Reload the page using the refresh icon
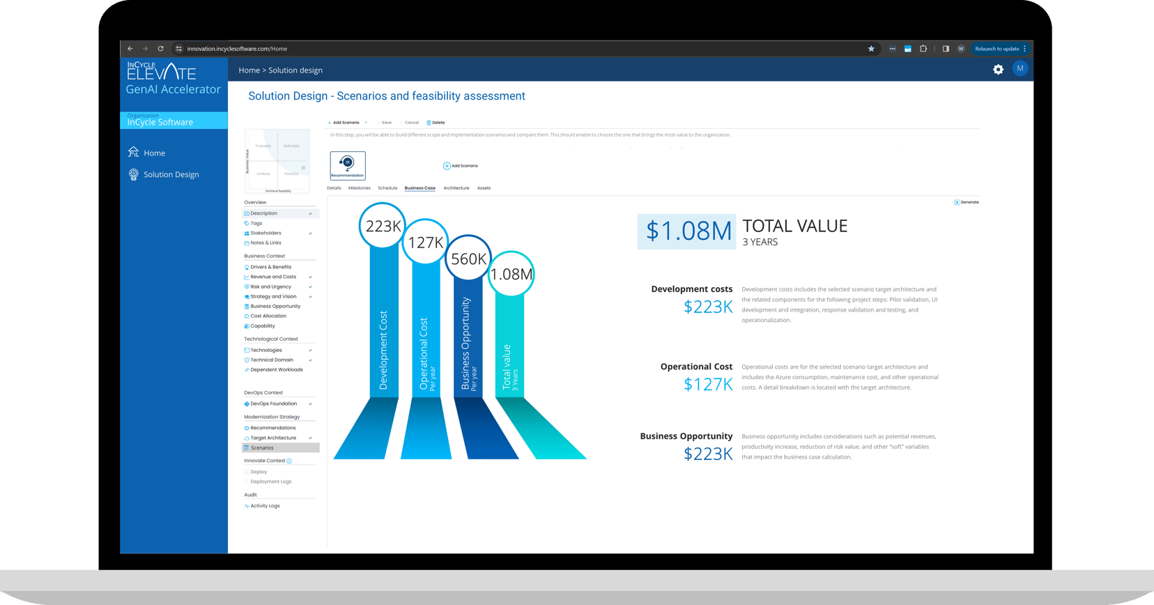This screenshot has height=605, width=1154. point(160,49)
